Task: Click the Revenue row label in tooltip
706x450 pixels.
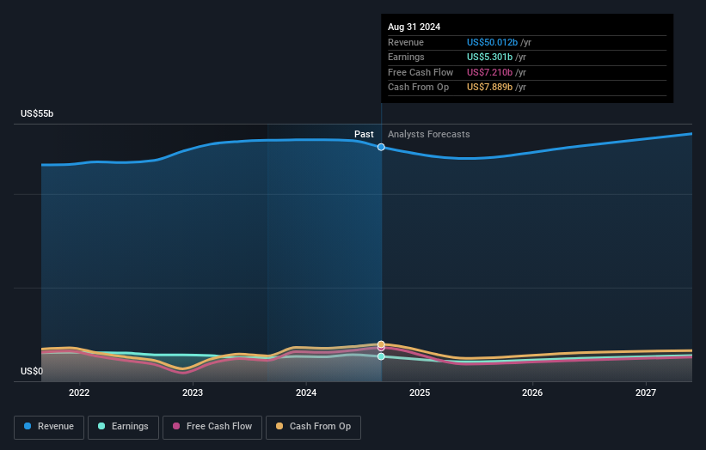Action: point(406,42)
